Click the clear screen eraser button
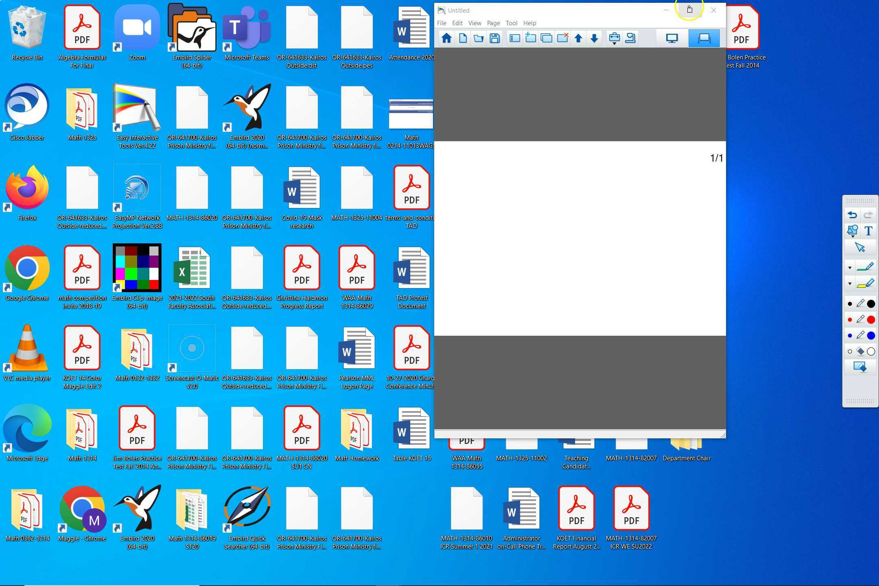This screenshot has height=586, width=879. pos(860,367)
